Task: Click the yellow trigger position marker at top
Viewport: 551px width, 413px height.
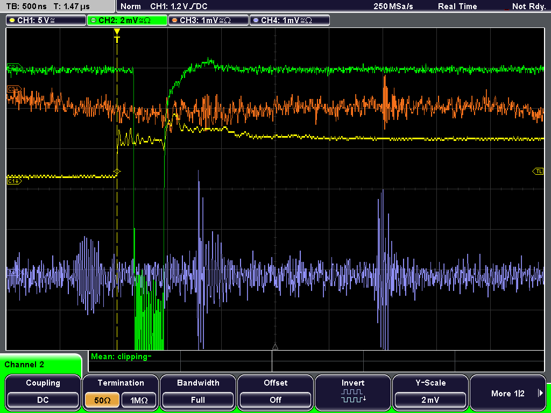Action: pyautogui.click(x=117, y=35)
